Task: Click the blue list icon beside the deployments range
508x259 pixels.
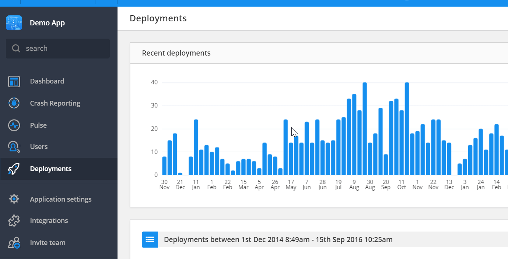Action: [x=150, y=239]
